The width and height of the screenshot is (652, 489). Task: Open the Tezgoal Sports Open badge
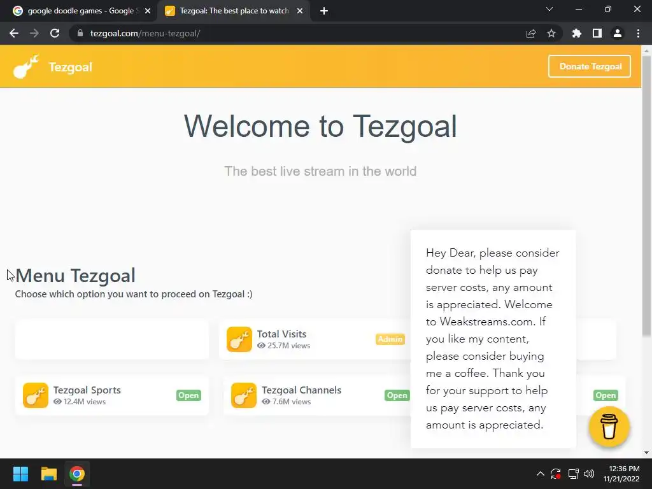click(x=188, y=395)
